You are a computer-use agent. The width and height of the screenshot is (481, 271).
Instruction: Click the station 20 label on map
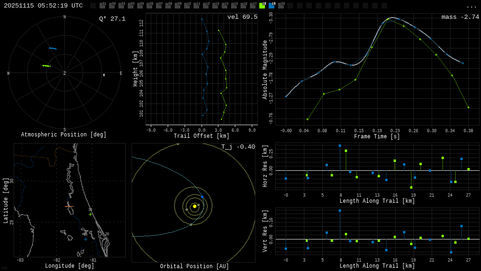point(107,234)
